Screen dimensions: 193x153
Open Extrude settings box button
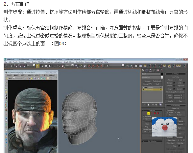(x=174, y=83)
